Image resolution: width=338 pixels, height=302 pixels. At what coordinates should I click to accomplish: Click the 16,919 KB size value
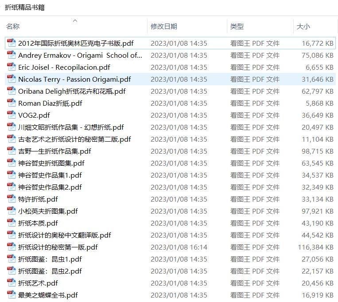pos(318,295)
